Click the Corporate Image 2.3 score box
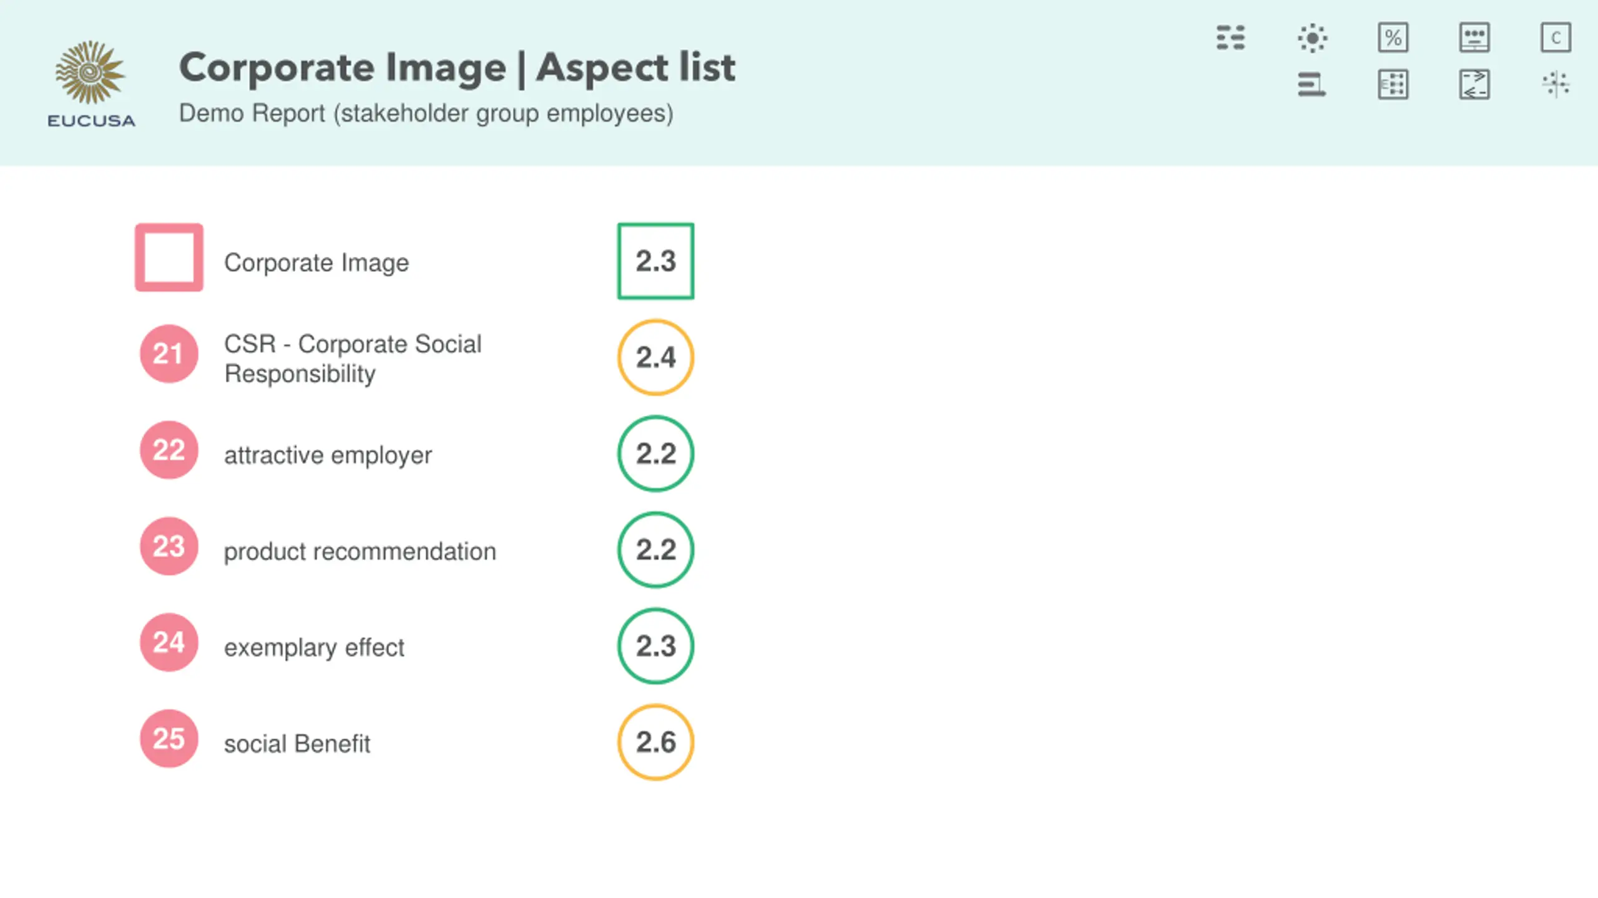1598x898 pixels. [655, 261]
